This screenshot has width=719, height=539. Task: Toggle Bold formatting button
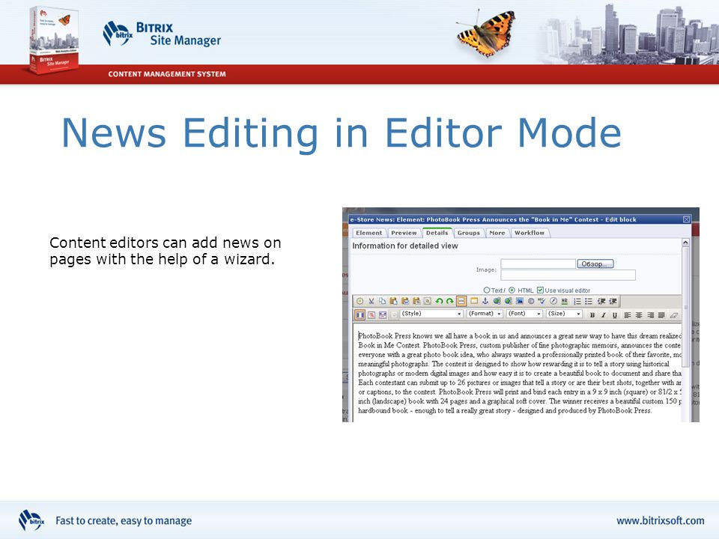[x=592, y=315]
